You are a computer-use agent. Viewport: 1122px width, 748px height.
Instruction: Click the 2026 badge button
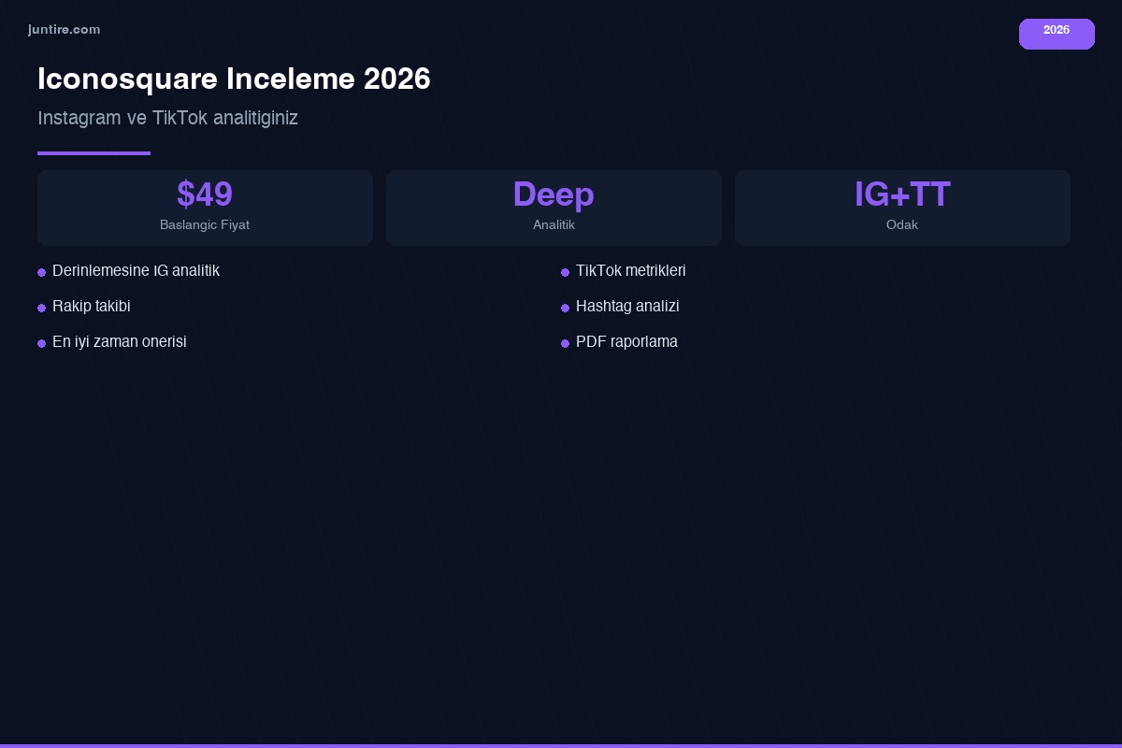pos(1057,34)
